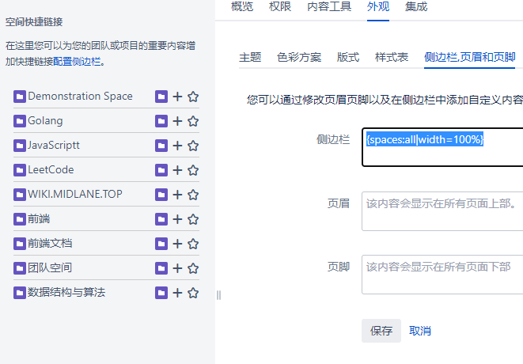Click the 保存 button
The width and height of the screenshot is (523, 364).
(381, 331)
